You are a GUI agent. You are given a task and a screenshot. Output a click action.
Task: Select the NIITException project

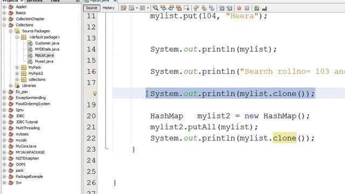pyautogui.click(x=27, y=158)
